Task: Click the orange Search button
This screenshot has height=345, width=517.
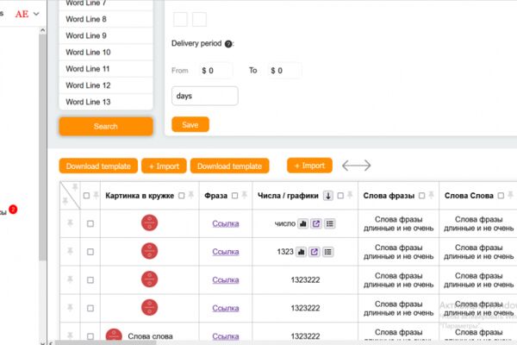Action: (106, 127)
